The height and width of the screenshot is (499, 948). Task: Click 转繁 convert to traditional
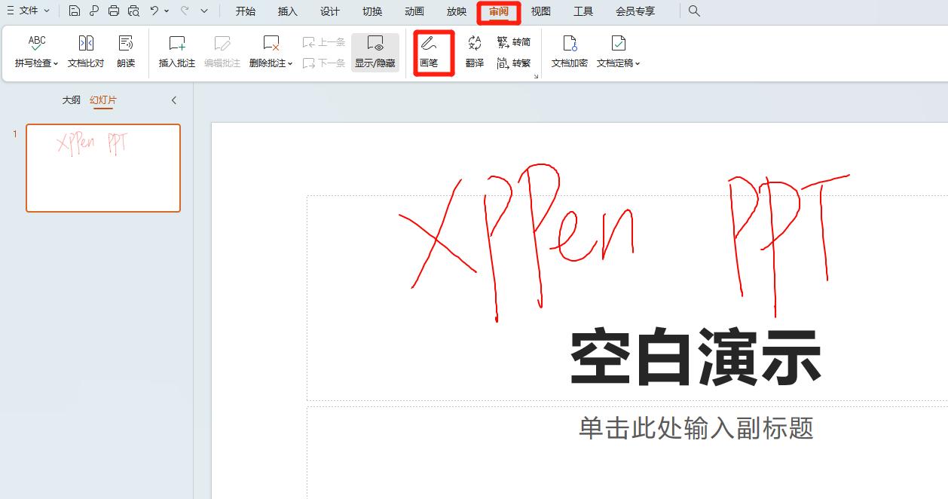514,63
